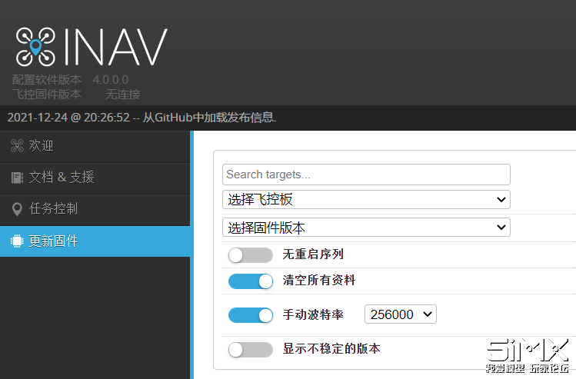This screenshot has width=576, height=379.
Task: Disable the 清空所有资料 toggle
Action: click(x=251, y=281)
